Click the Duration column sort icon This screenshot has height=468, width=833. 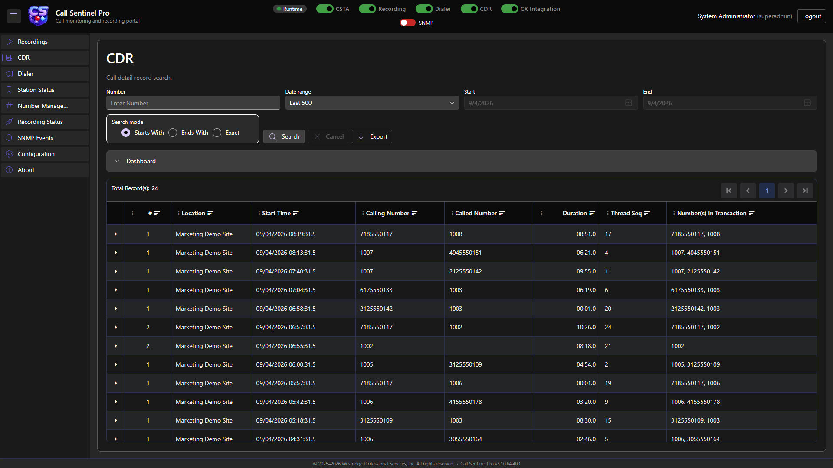point(592,213)
